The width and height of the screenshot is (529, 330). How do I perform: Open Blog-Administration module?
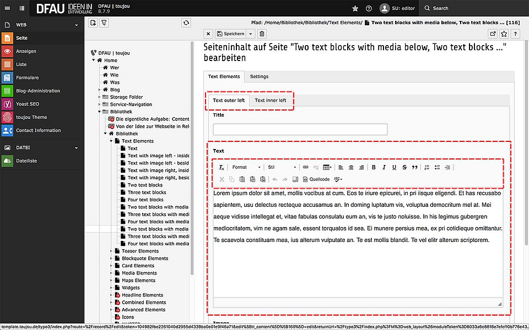tap(42, 91)
